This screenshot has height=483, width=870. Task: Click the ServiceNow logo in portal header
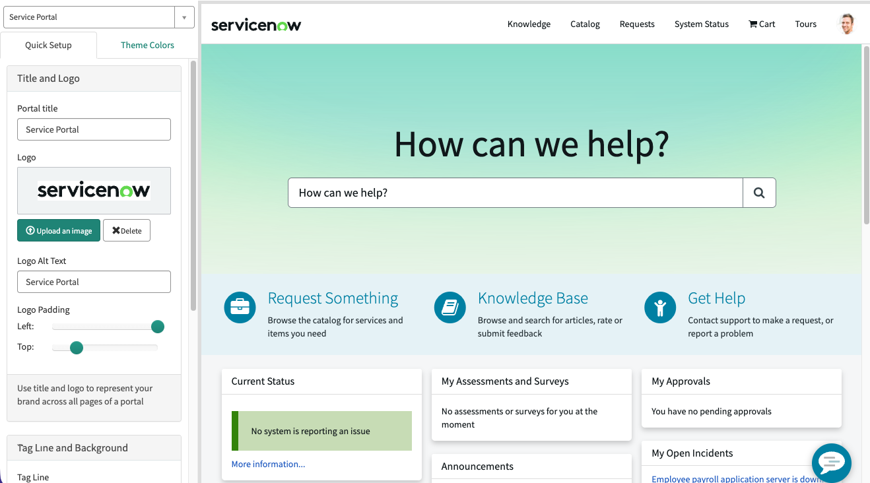click(256, 25)
